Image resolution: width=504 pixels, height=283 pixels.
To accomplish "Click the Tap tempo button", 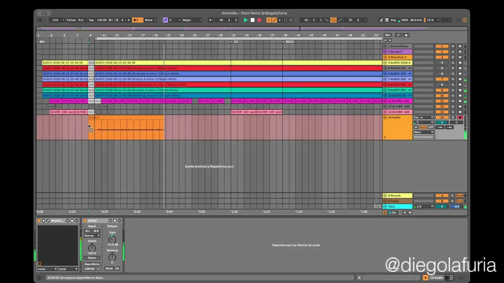I will (91, 20).
